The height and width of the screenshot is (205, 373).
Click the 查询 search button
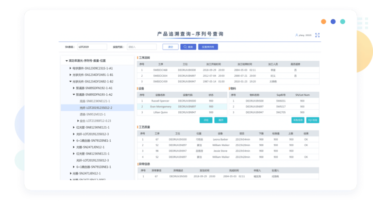point(188,47)
